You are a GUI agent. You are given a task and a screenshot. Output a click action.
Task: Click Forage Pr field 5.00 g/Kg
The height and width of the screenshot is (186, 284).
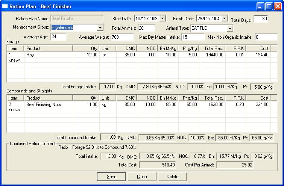point(262,87)
